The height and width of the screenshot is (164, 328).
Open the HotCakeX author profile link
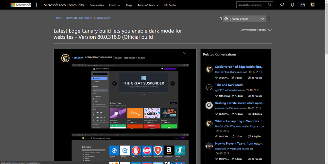[x=77, y=58]
